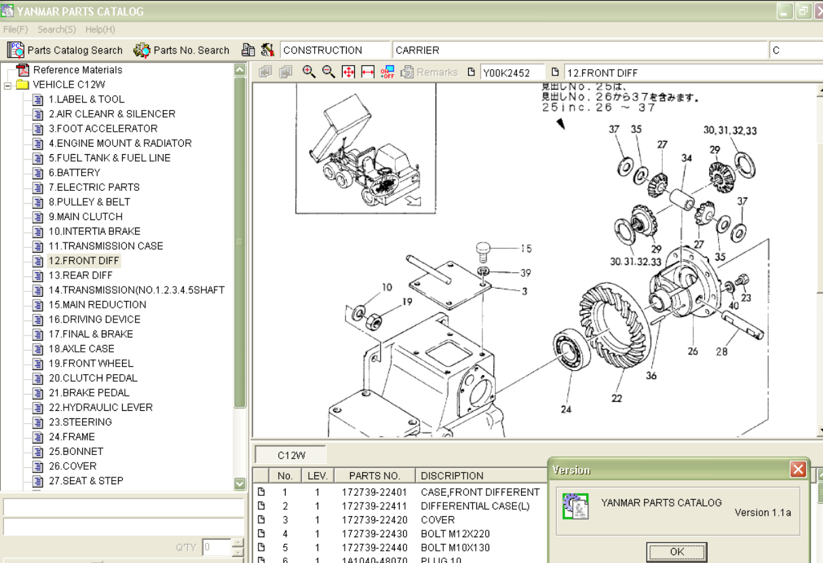Click page icon of 16.DRIVING DEVICE
The width and height of the screenshot is (823, 563).
pyautogui.click(x=38, y=319)
